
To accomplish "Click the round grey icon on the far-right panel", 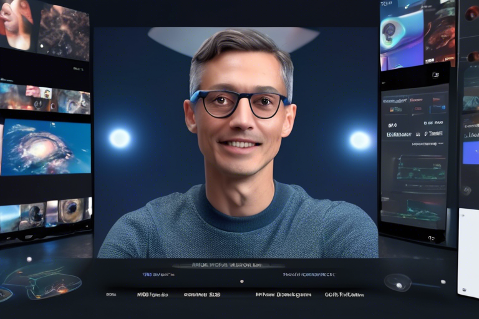I will 467,191.
